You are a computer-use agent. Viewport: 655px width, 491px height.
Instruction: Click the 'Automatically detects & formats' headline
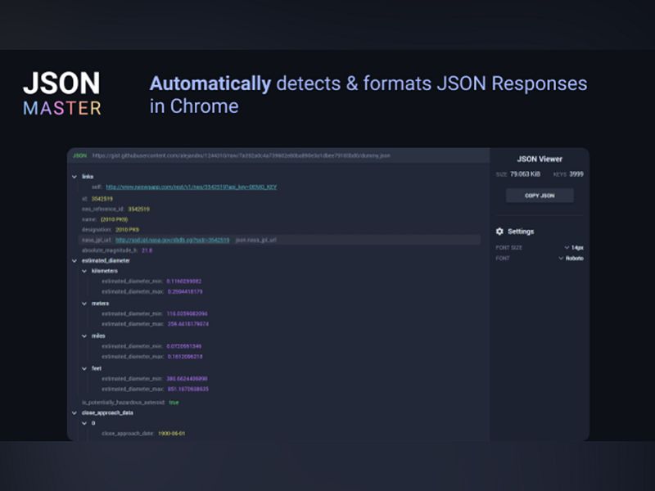368,95
